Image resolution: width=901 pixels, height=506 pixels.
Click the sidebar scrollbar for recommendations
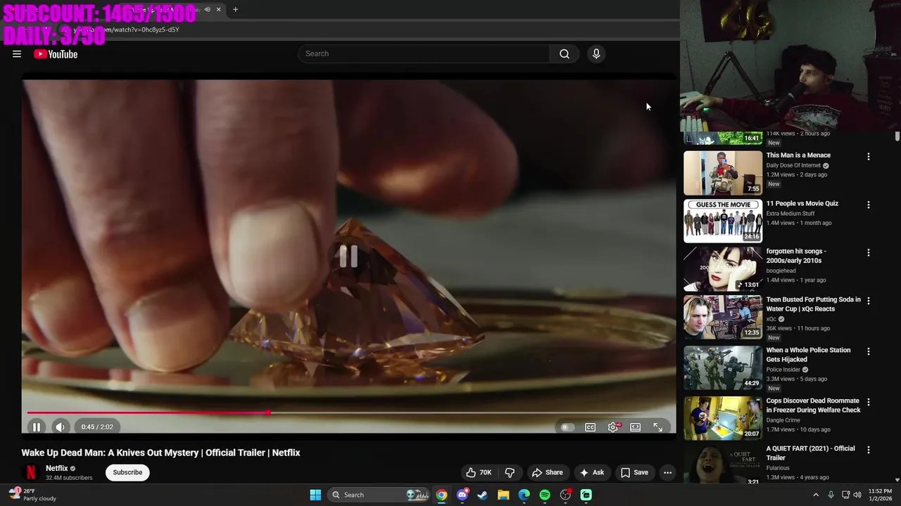pyautogui.click(x=897, y=136)
